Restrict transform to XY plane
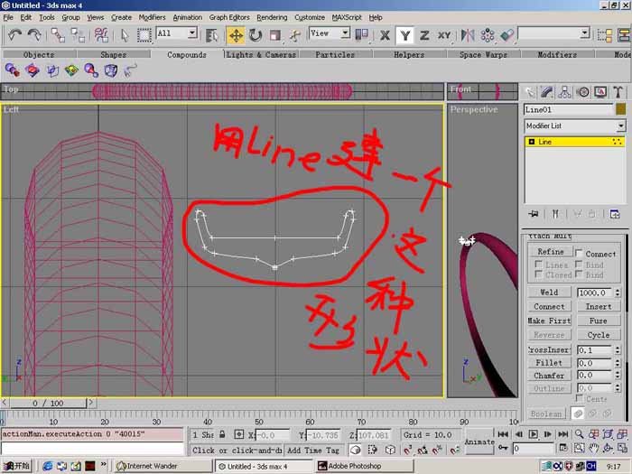632x474 pixels. coord(444,35)
